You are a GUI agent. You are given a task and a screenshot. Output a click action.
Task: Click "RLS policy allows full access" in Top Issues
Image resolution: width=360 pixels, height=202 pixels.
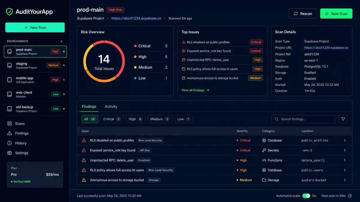click(212, 69)
